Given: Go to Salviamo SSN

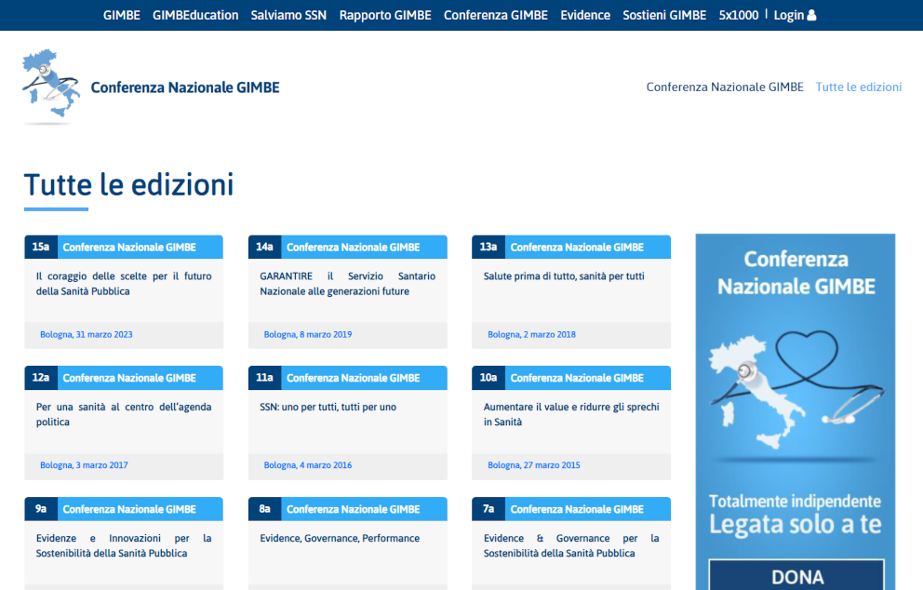Looking at the screenshot, I should 288,15.
